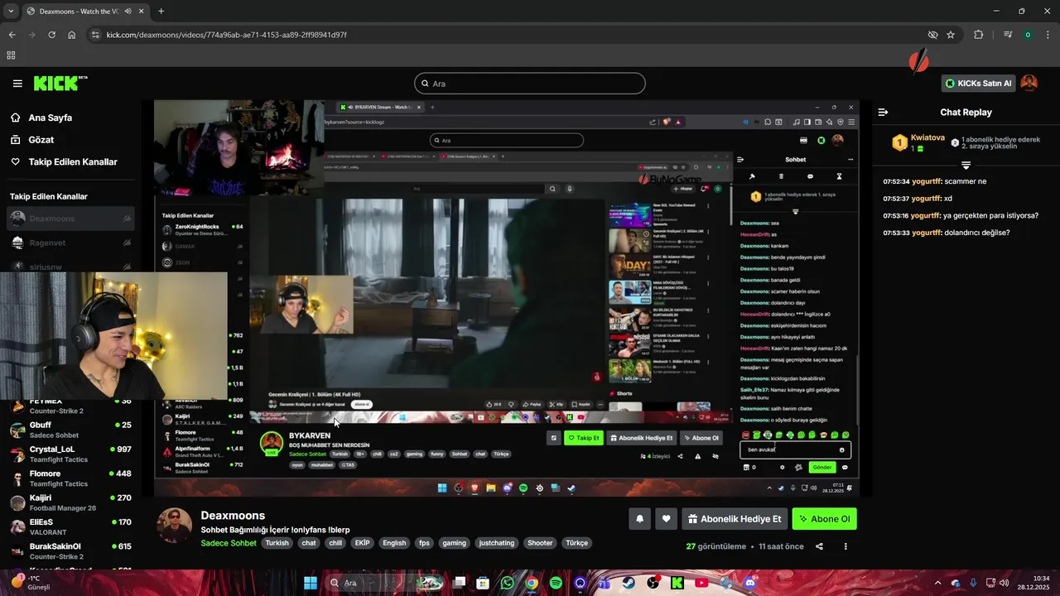
Task: Follow channel with heart button
Action: click(666, 519)
